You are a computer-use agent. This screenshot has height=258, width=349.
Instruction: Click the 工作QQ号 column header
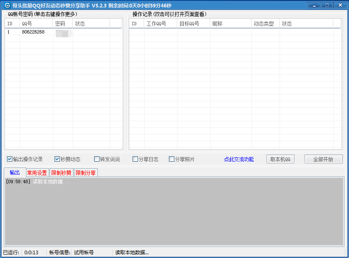point(161,24)
